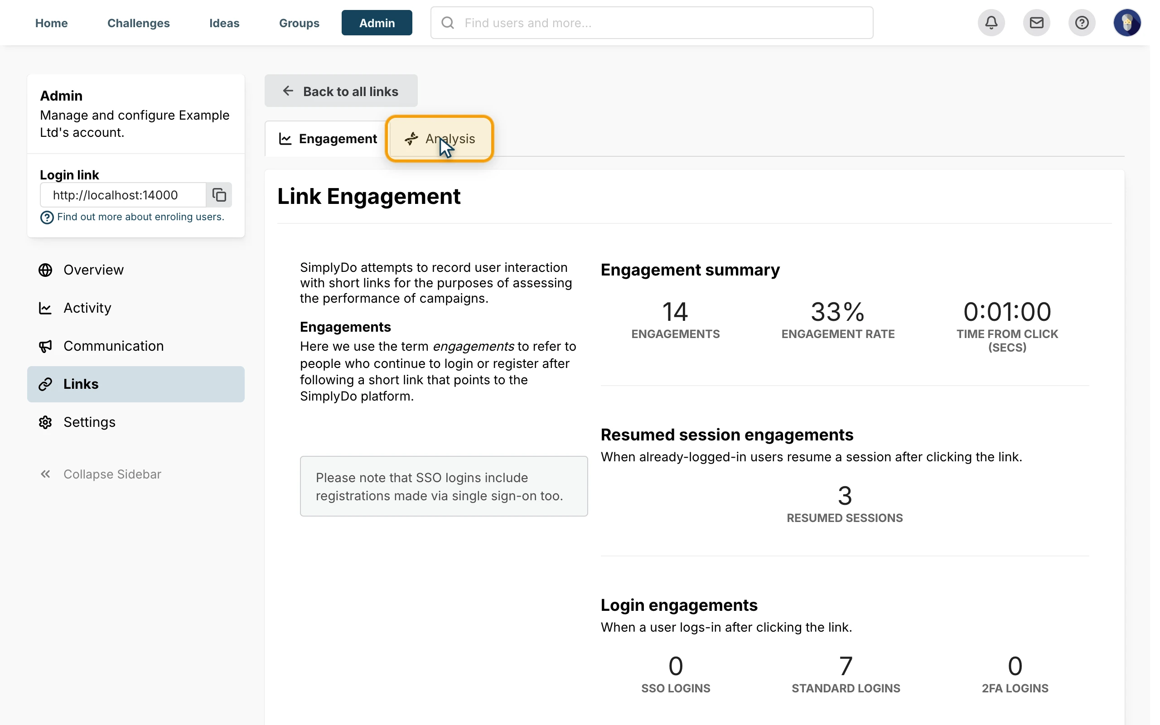Switch to the Analysis tab
The width and height of the screenshot is (1160, 725).
click(x=439, y=139)
